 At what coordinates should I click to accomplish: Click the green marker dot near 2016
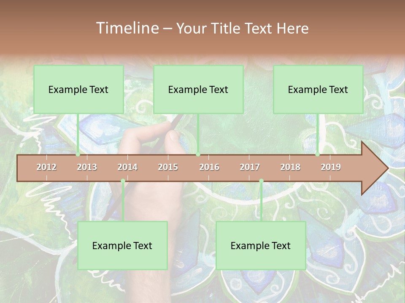coord(198,154)
